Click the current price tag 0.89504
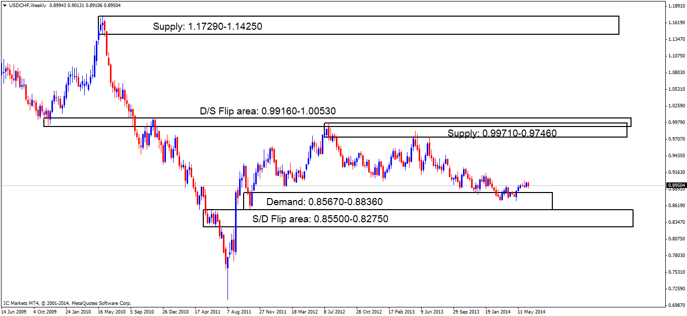The height and width of the screenshot is (316, 687). [676, 185]
